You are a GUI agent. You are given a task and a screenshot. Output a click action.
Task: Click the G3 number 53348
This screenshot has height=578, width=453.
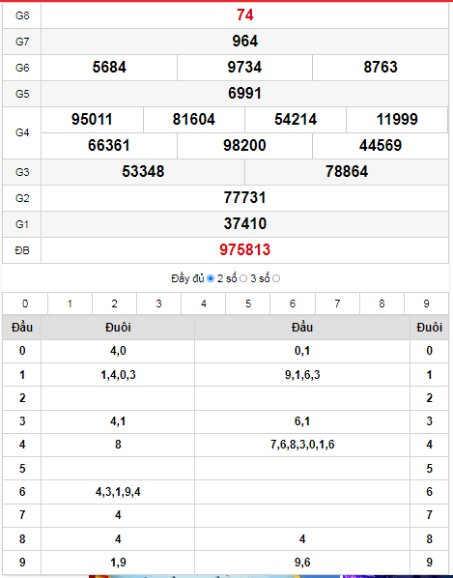click(143, 172)
